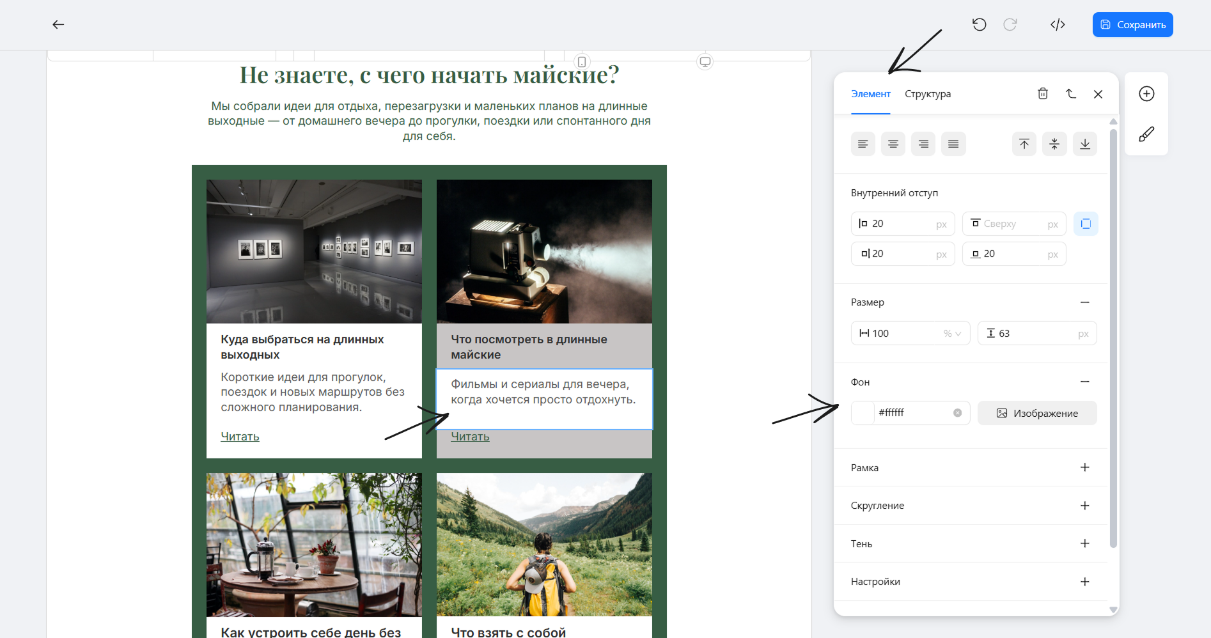
Task: Close the element settings panel
Action: point(1098,94)
